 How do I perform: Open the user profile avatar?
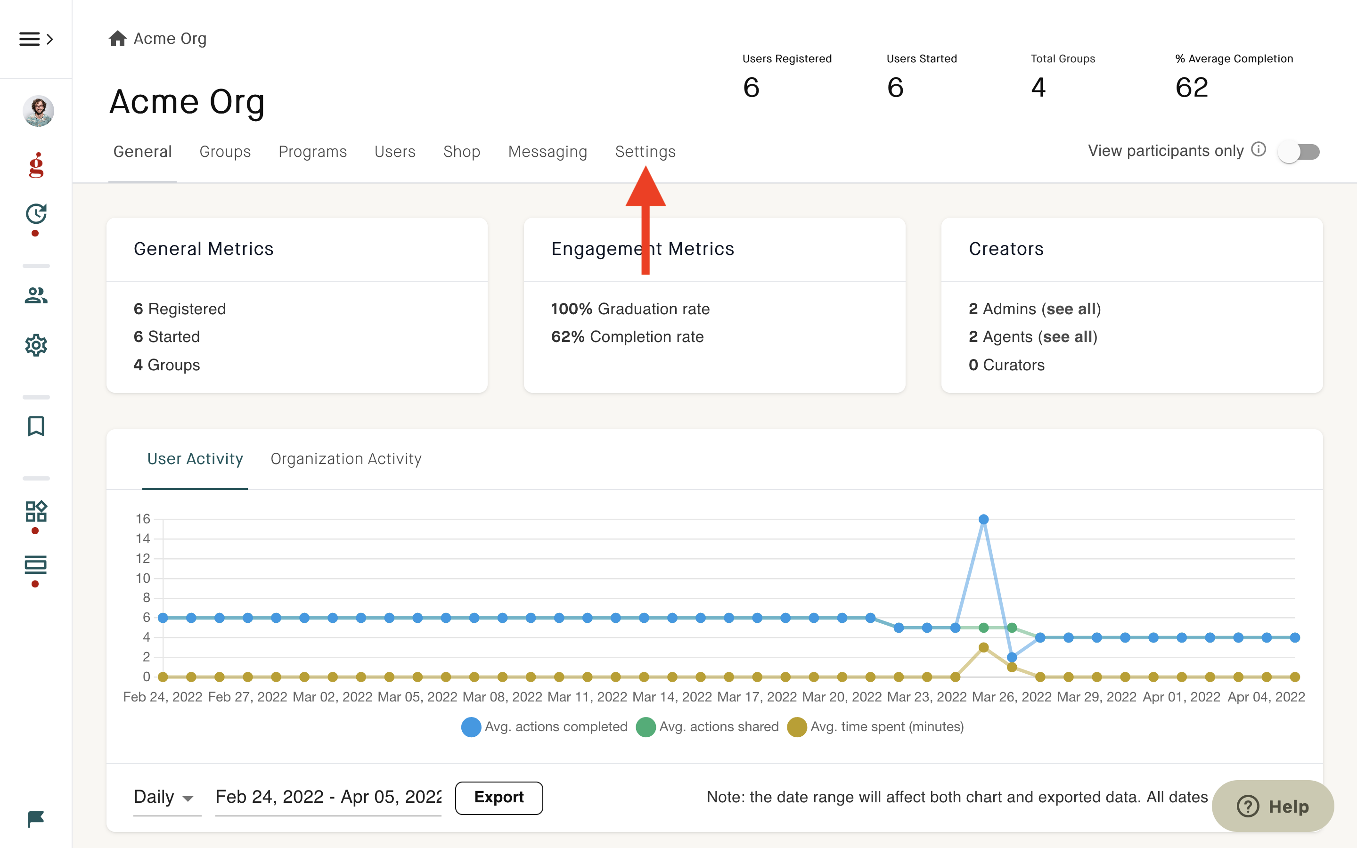coord(38,111)
